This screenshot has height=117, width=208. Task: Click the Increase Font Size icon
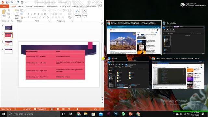point(40,17)
